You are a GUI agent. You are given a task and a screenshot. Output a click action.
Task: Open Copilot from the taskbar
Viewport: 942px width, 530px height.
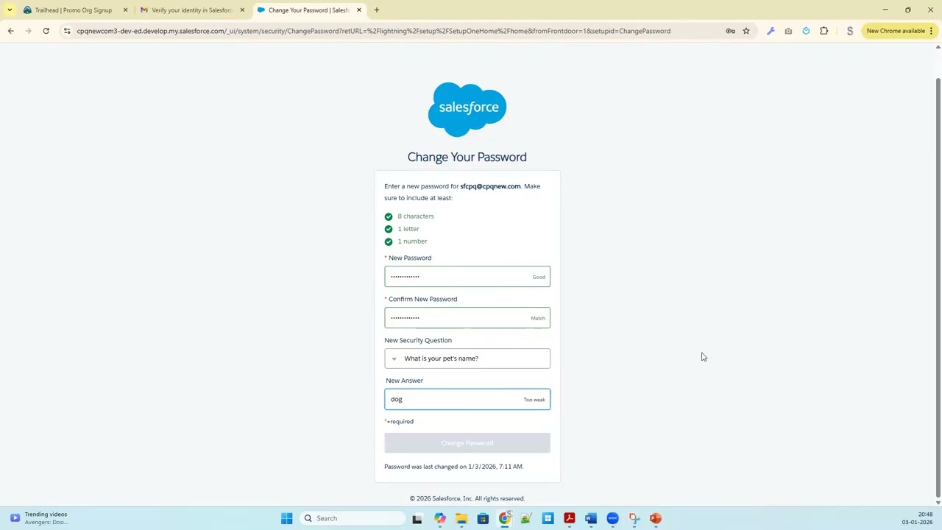pos(439,518)
